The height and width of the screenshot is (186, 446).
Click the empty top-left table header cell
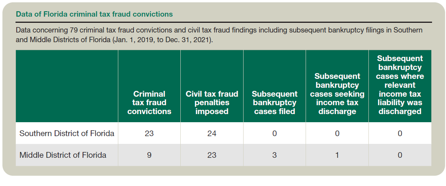(67, 86)
